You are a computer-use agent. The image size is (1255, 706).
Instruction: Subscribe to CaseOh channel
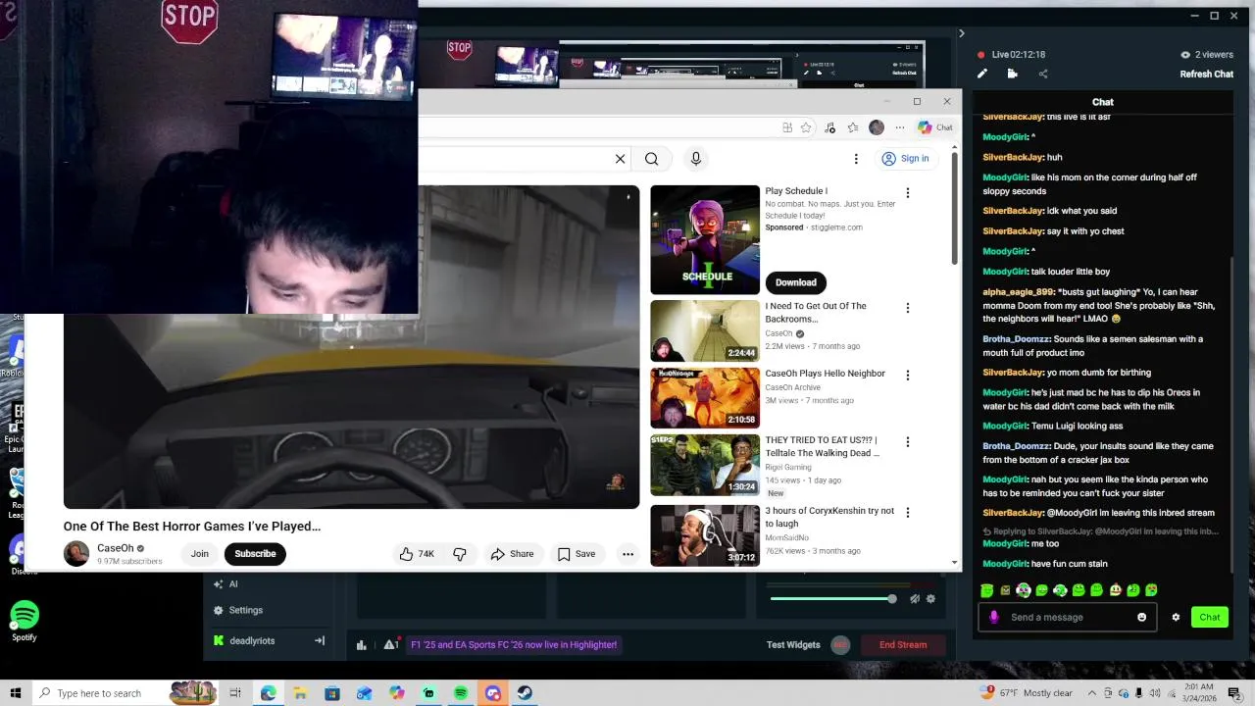255,554
